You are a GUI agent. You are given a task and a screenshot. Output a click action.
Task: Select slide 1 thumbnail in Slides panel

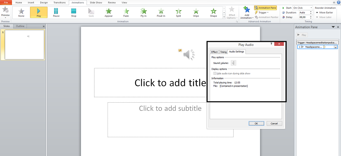click(x=24, y=45)
